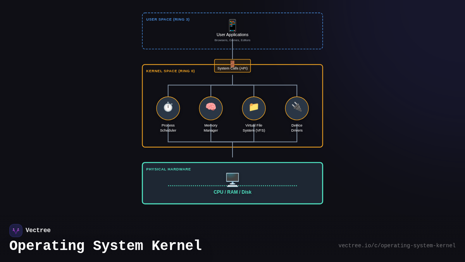Image resolution: width=465 pixels, height=262 pixels.
Task: Click the smartphone User Applications icon
Action: click(x=232, y=25)
